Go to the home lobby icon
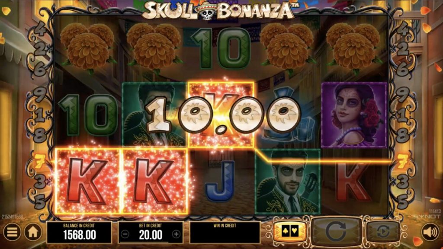The image size is (443, 249). point(33,232)
